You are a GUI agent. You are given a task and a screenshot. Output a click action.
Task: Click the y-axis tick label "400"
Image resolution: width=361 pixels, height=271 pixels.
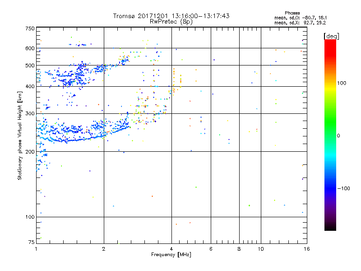(30, 86)
